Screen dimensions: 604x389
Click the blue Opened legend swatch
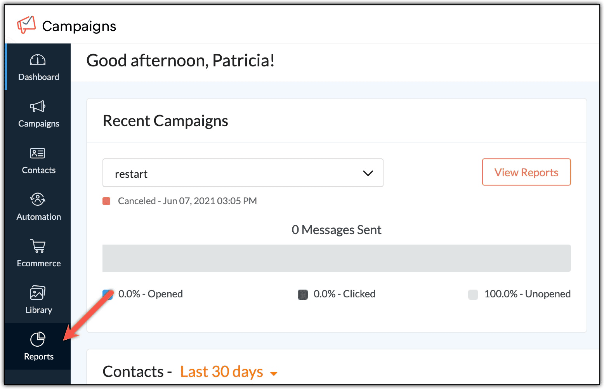pyautogui.click(x=108, y=295)
